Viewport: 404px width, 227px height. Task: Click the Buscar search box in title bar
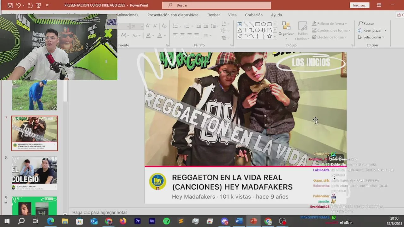(x=217, y=5)
